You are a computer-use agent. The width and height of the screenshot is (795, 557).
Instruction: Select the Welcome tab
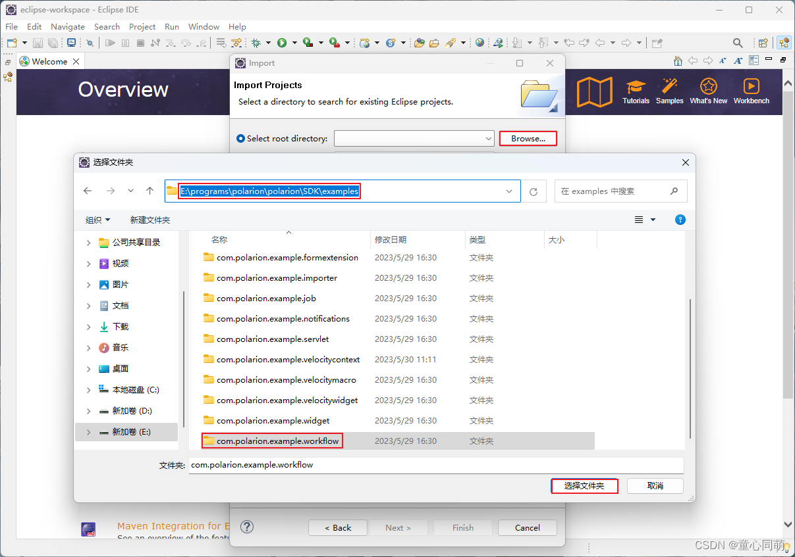[x=50, y=61]
